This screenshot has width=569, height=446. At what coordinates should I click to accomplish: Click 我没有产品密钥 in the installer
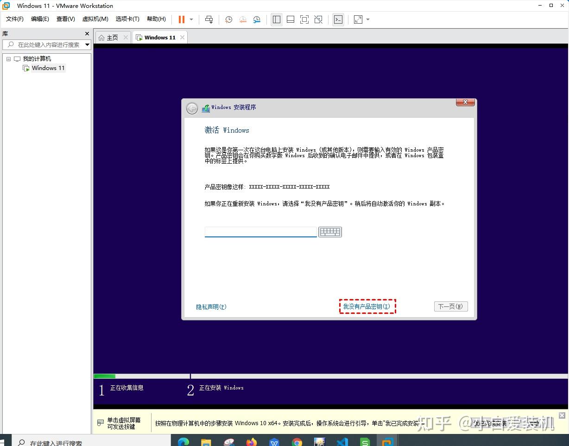tap(367, 306)
